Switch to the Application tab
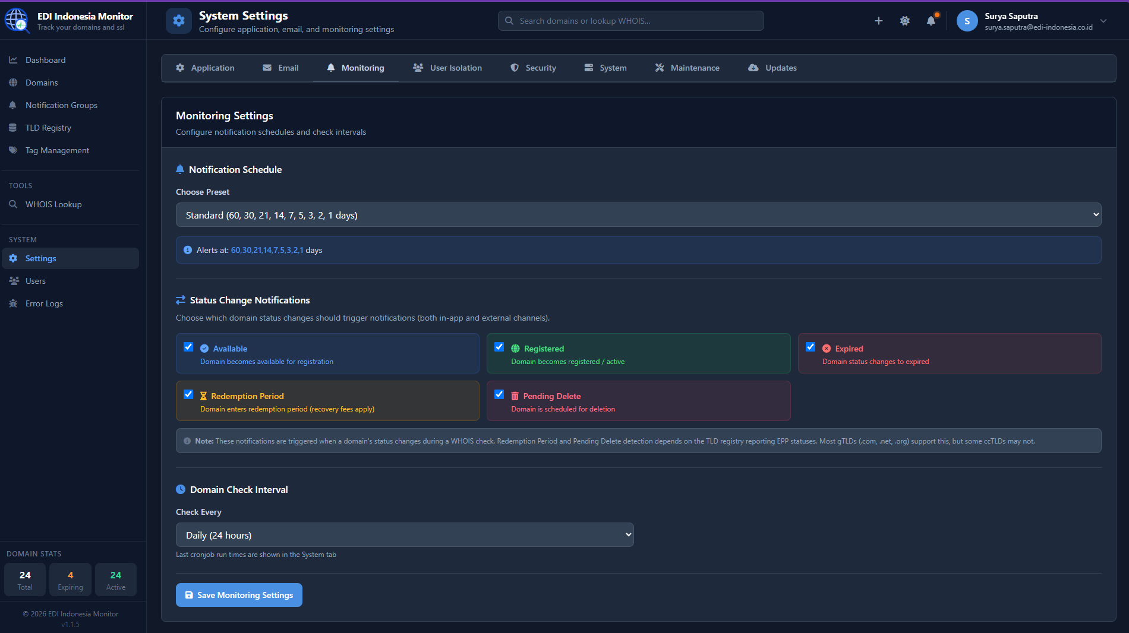Image resolution: width=1129 pixels, height=633 pixels. click(205, 68)
